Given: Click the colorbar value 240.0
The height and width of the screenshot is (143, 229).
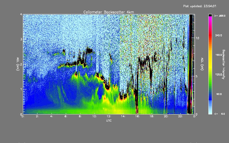Looking at the screenshot, I should pos(219,35).
